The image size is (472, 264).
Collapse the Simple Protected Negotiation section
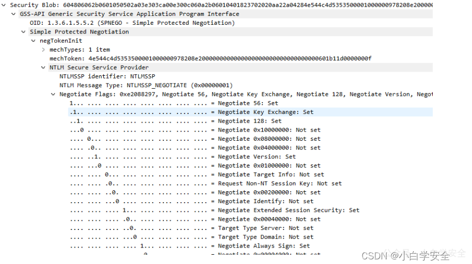click(x=23, y=32)
